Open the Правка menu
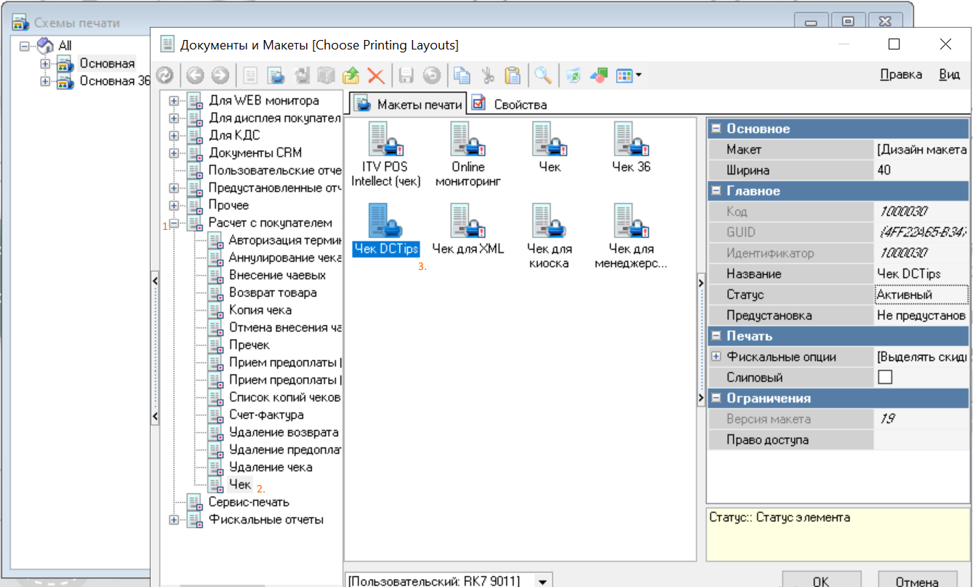 (900, 75)
